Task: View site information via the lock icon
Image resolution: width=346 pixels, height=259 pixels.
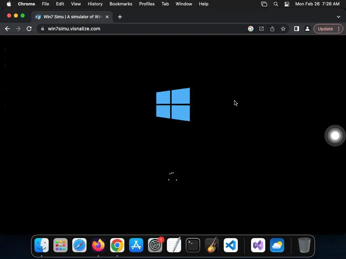Action: 43,29
